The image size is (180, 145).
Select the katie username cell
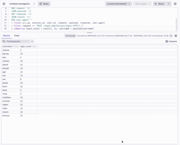coord(11,90)
